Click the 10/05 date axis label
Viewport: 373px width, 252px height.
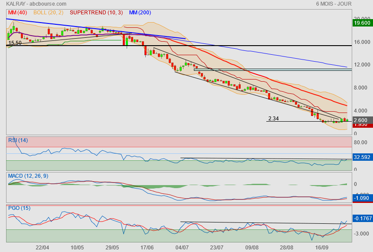(x=77, y=247)
